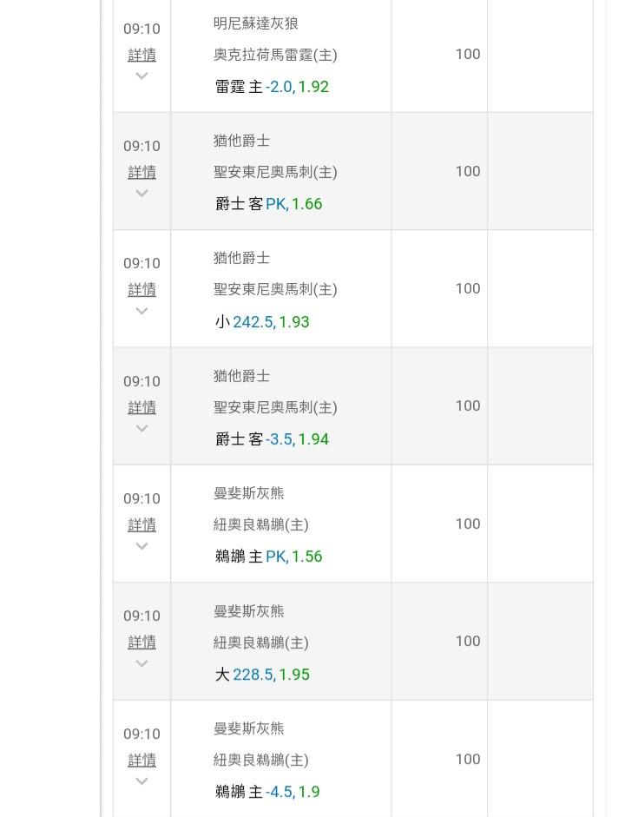Expand chevron in 大 228.5 row
The width and height of the screenshot is (625, 817).
pos(142,663)
